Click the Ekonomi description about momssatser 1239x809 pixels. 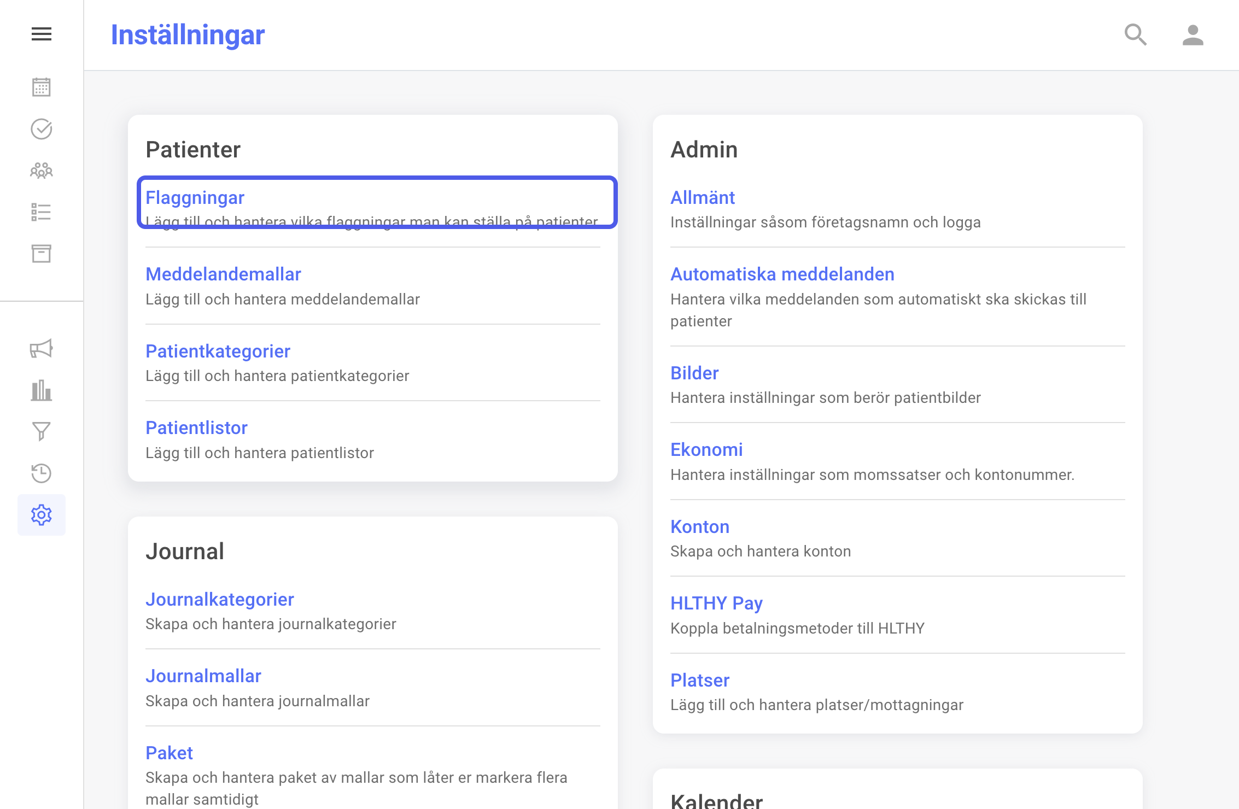[873, 475]
